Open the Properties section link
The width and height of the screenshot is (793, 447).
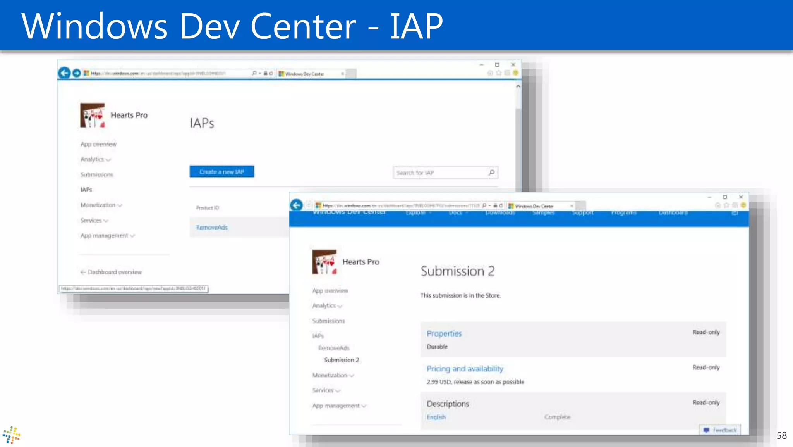pyautogui.click(x=444, y=333)
